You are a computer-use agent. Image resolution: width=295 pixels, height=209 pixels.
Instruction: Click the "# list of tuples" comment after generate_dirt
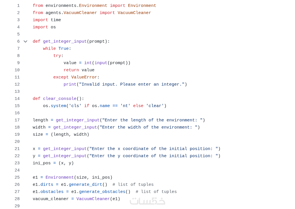[x=133, y=185]
